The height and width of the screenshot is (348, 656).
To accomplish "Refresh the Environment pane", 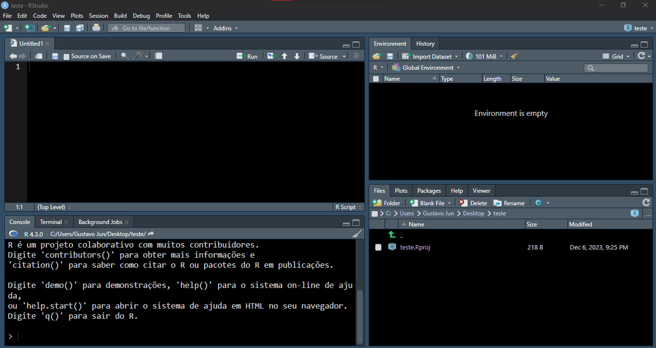I will [x=641, y=56].
